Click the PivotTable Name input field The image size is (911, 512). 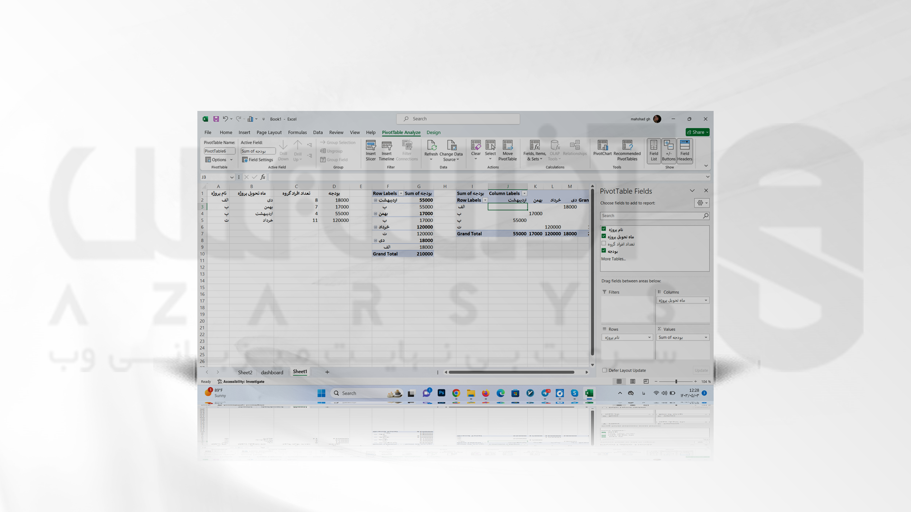[219, 151]
